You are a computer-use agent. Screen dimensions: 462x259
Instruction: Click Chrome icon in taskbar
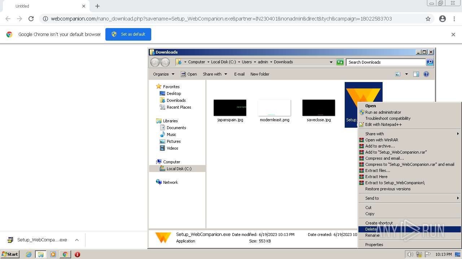pos(65,254)
